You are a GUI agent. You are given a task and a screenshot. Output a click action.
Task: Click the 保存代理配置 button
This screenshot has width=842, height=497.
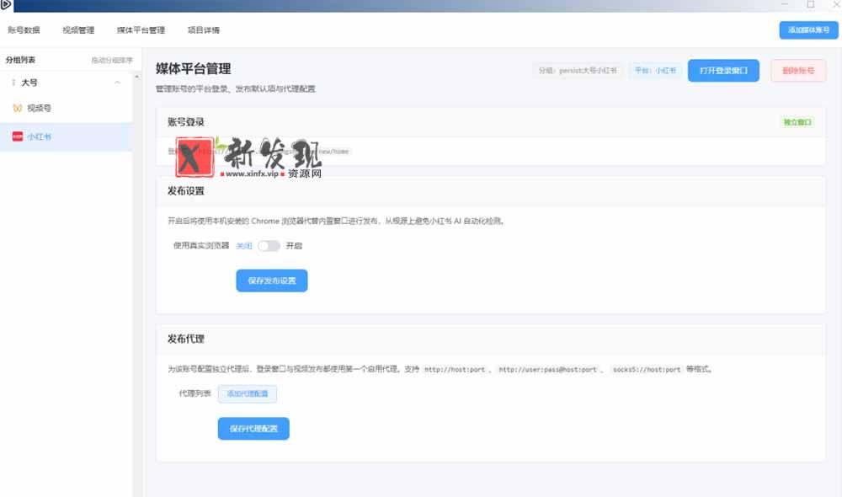pyautogui.click(x=253, y=429)
